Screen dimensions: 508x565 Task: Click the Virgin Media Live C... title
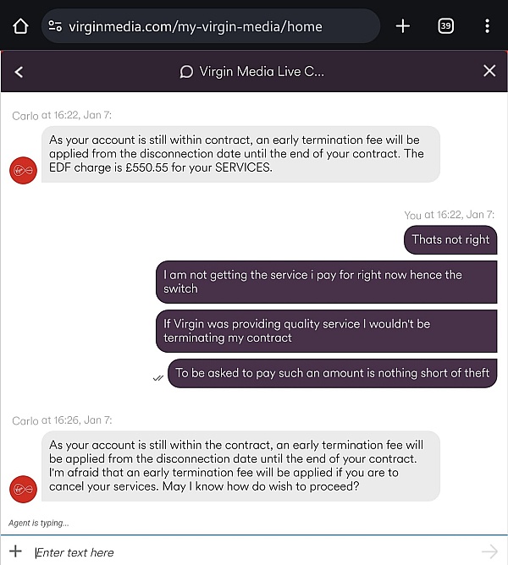click(x=262, y=71)
